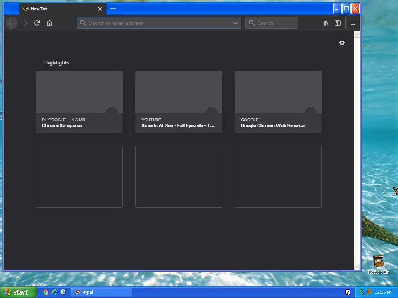
Task: Close the Mypal browser window
Action: (x=355, y=9)
